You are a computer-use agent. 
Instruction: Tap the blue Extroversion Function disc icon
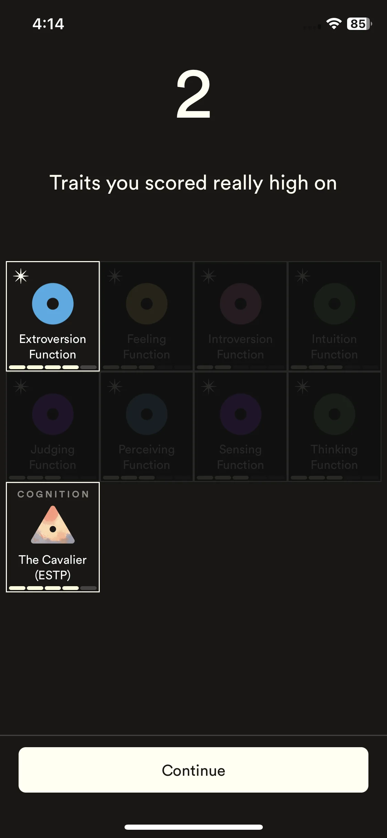point(53,304)
